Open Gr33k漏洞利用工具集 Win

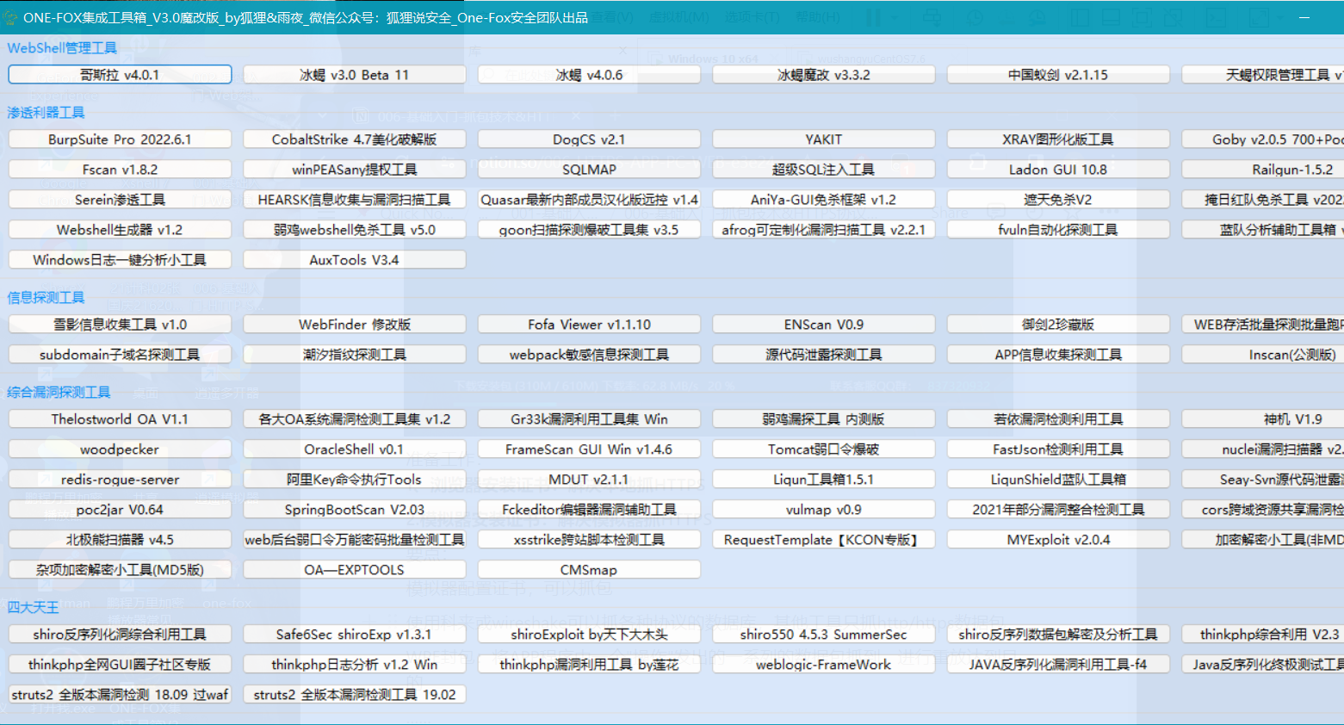tap(589, 419)
